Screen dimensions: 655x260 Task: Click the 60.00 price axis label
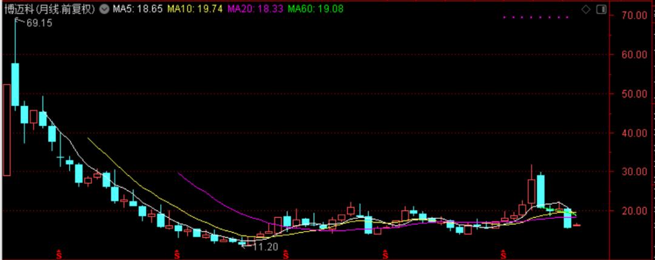click(634, 54)
